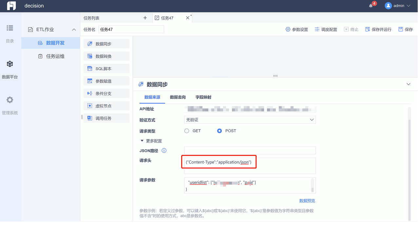418x230 pixels.
Task: Click the 数据预览 link
Action: pyautogui.click(x=307, y=201)
